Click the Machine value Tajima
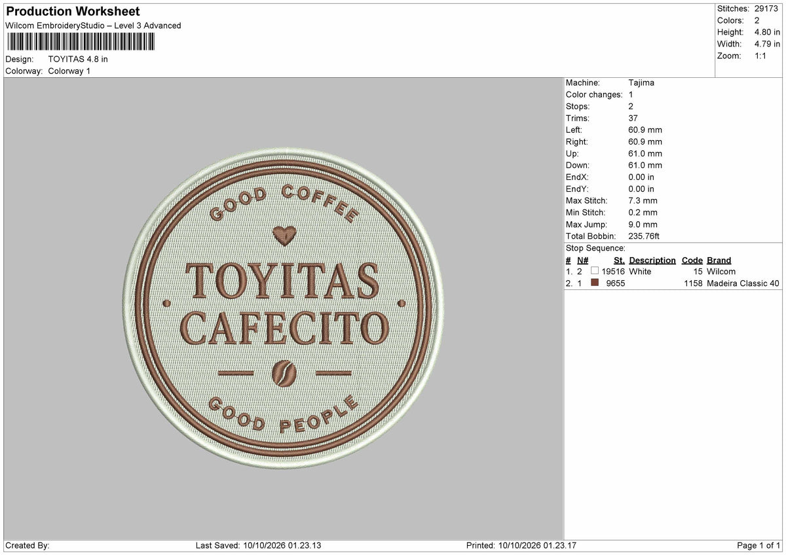786x555 pixels. coord(641,82)
